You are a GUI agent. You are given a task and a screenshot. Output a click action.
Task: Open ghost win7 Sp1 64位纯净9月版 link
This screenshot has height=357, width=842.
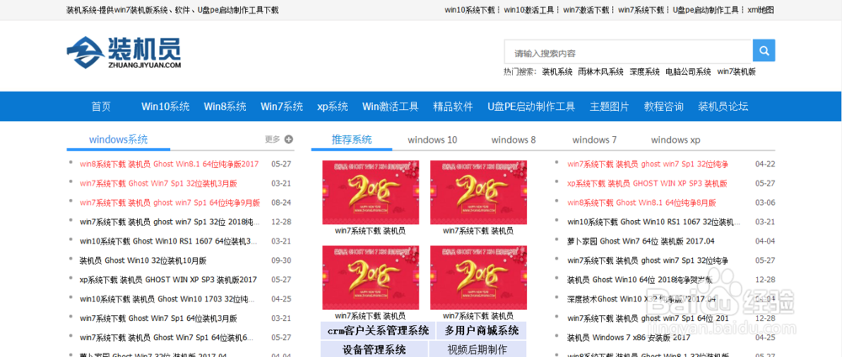click(x=170, y=202)
